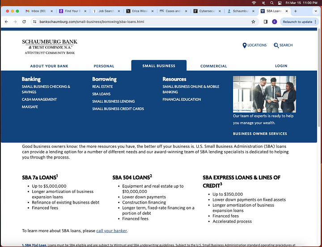This screenshot has height=247, width=322.
Task: Open Control Center in menu bar
Action: 280,3
